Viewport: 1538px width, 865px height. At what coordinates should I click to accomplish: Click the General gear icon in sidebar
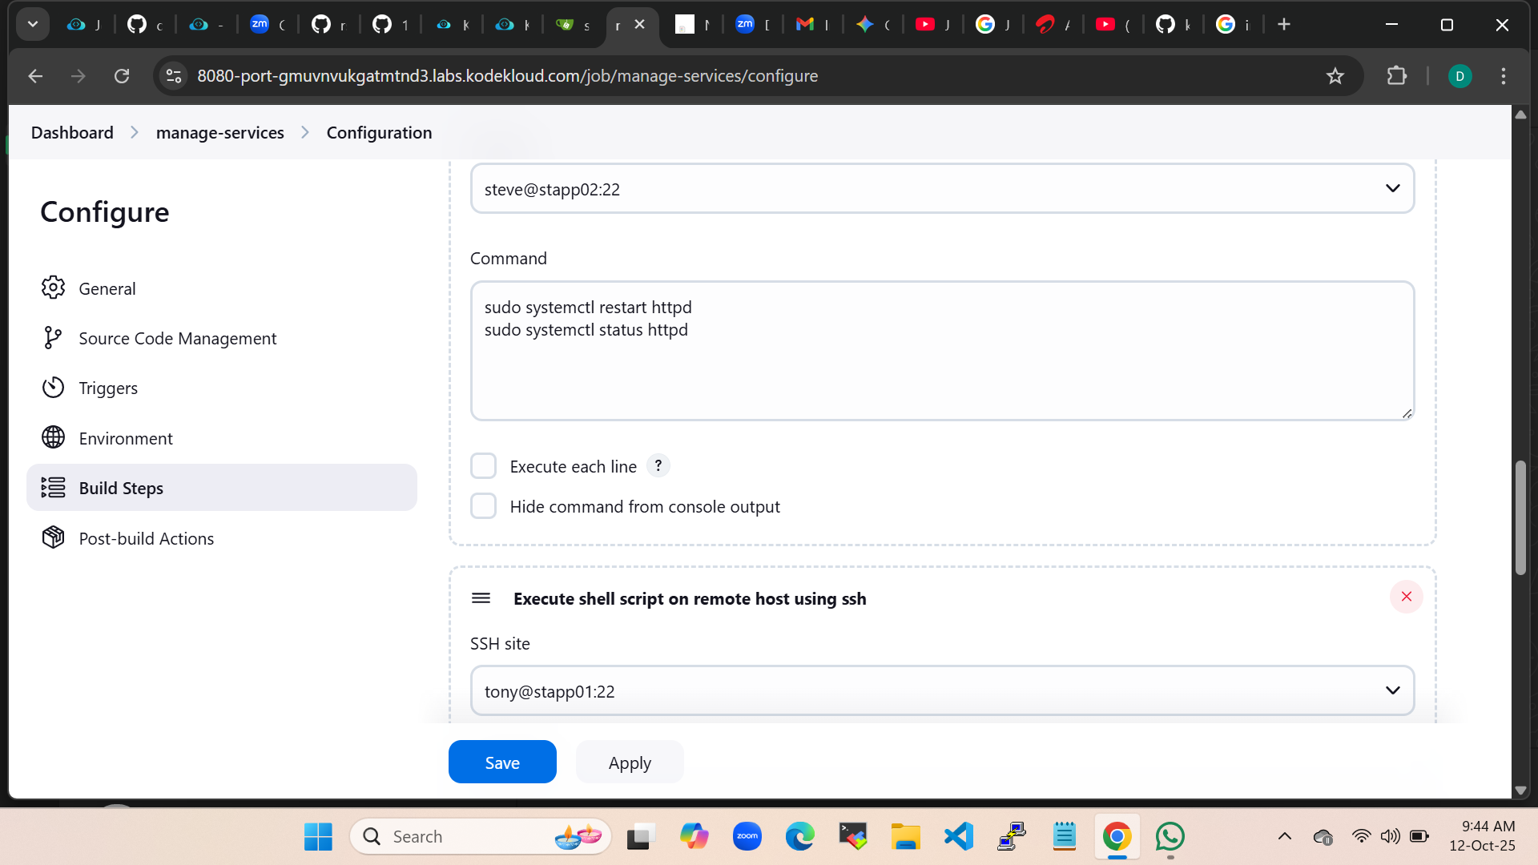pos(53,288)
